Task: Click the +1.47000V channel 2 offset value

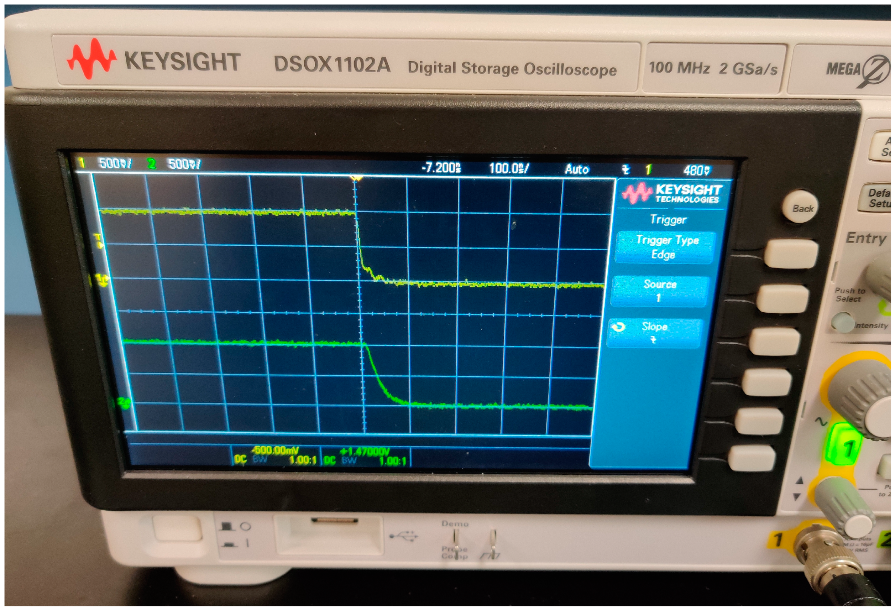Action: pyautogui.click(x=365, y=451)
